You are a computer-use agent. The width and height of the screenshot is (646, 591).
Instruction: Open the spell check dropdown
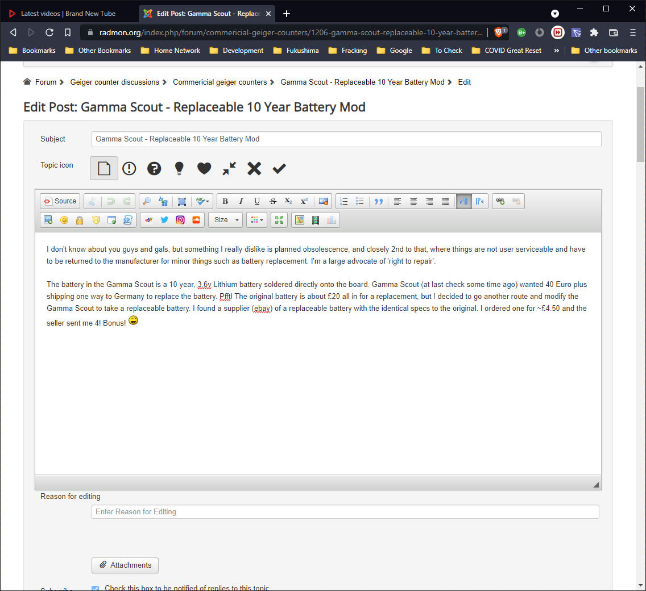point(202,201)
